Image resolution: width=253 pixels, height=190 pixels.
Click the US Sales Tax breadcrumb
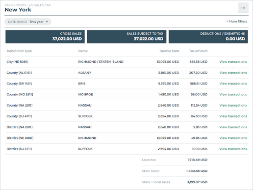click(x=40, y=5)
